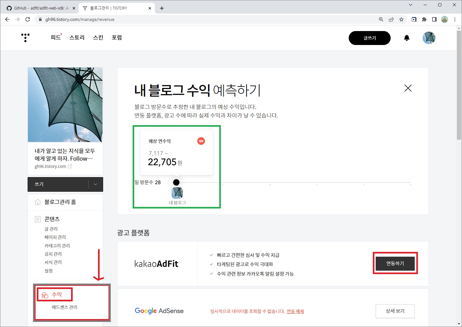Image resolution: width=462 pixels, height=327 pixels.
Task: Click the 수익 coins icon
Action: pos(45,295)
